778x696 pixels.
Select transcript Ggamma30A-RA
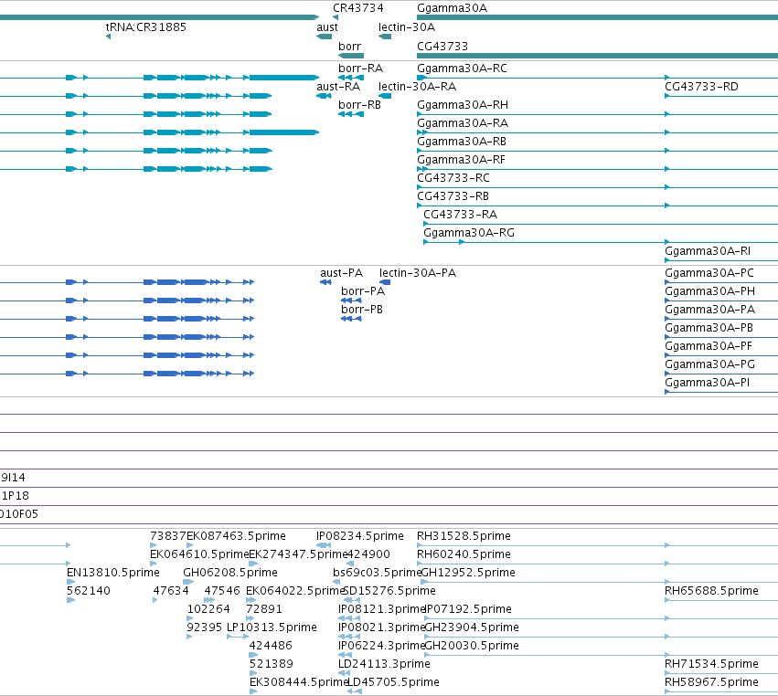pyautogui.click(x=463, y=123)
